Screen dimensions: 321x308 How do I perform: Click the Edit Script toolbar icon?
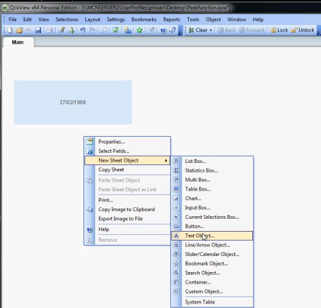click(x=62, y=30)
